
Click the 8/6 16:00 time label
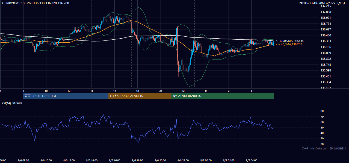[114, 160]
